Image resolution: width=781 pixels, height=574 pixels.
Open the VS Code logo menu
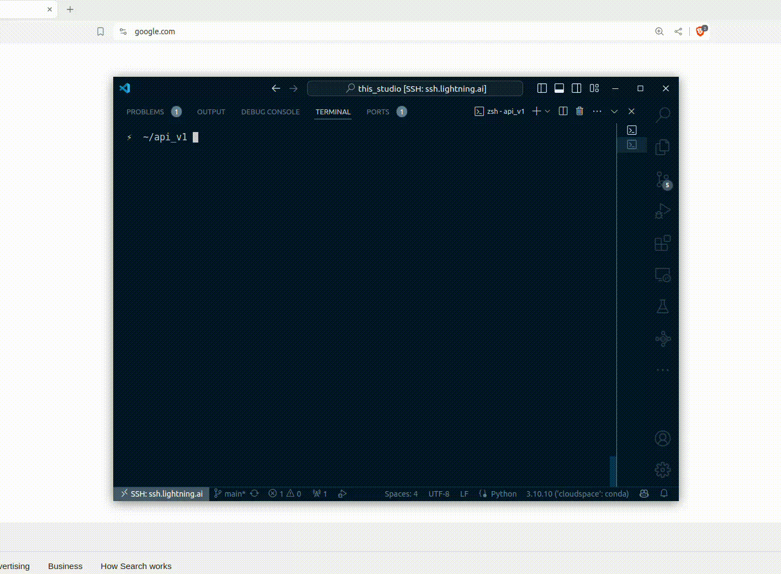tap(125, 88)
